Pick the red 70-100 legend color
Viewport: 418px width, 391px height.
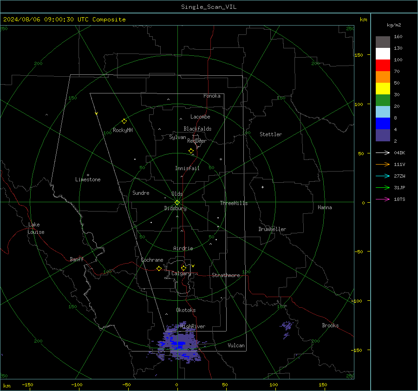pos(383,66)
